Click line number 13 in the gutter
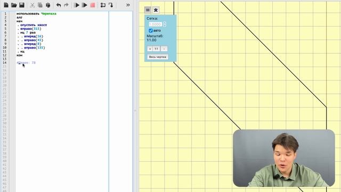The width and height of the screenshot is (341, 192). (x=5, y=59)
